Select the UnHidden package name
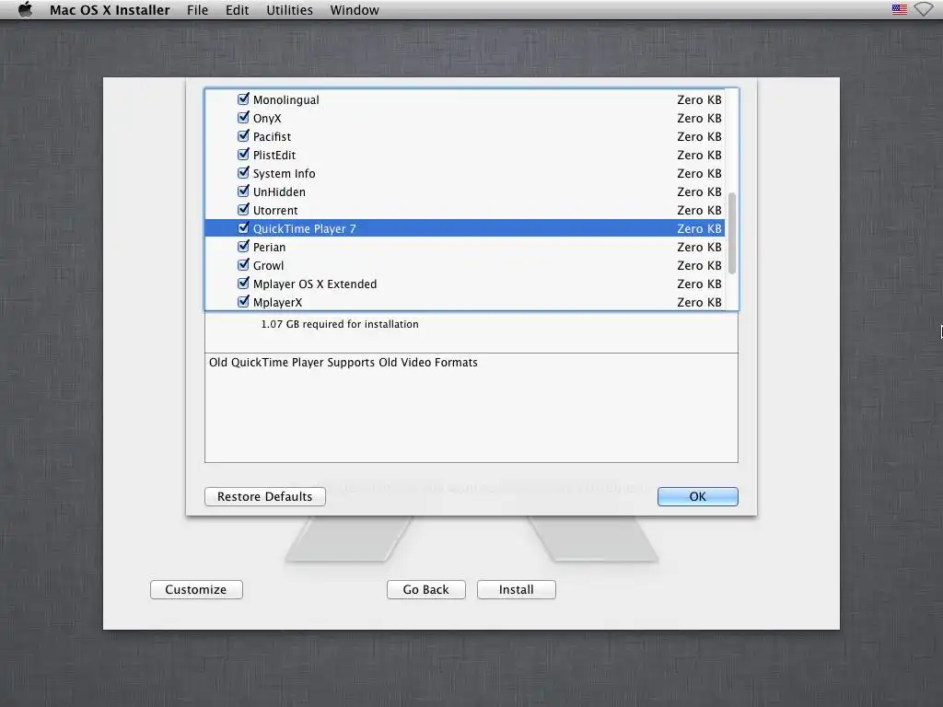 tap(279, 191)
